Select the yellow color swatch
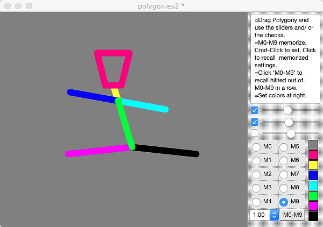The height and width of the screenshot is (227, 323). (x=313, y=165)
